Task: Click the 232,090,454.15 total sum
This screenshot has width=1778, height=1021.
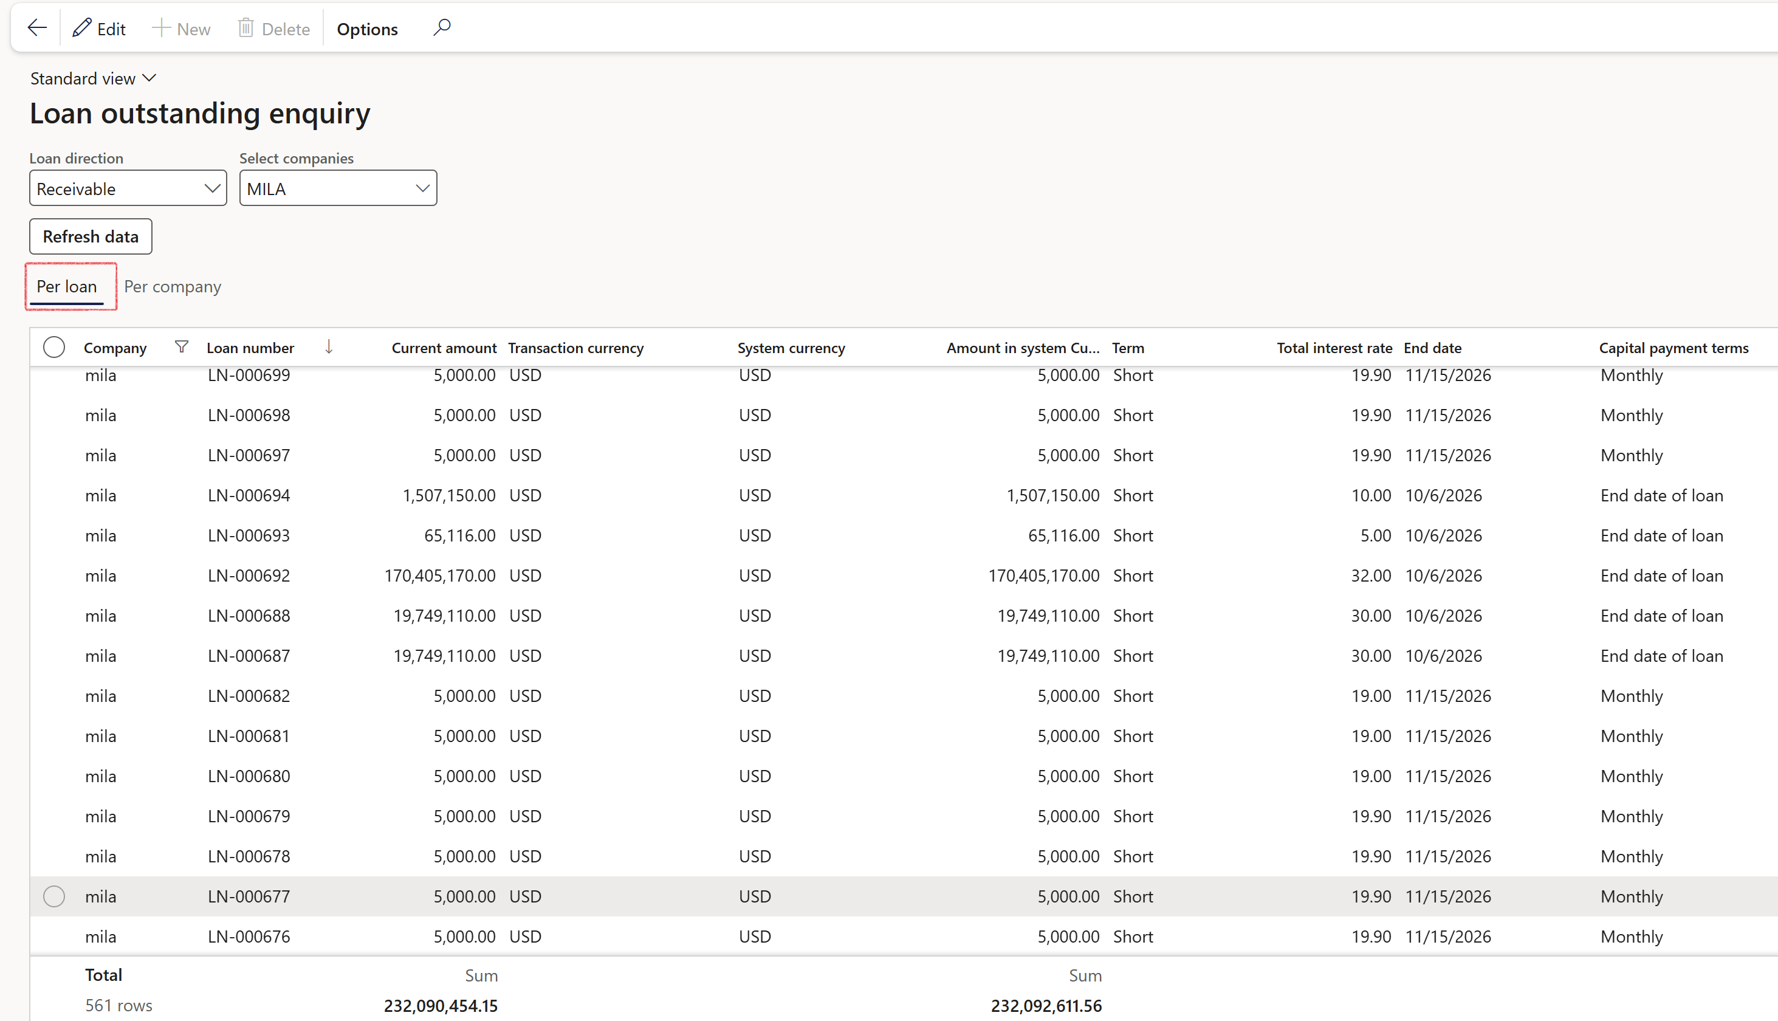Action: click(x=441, y=1006)
